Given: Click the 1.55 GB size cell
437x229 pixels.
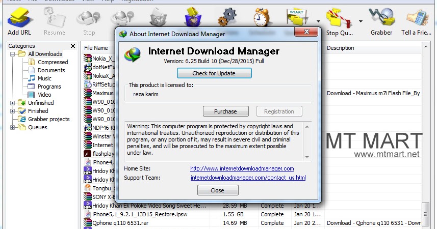Looking at the screenshot, I should [x=233, y=214].
